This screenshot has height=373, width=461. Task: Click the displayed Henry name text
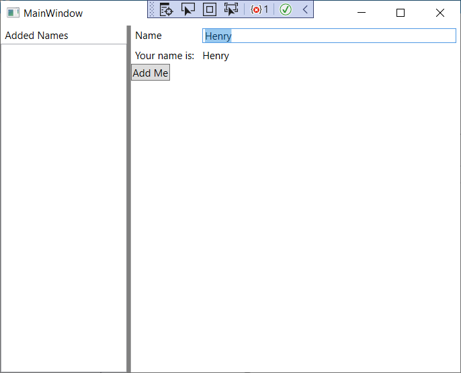(x=216, y=56)
